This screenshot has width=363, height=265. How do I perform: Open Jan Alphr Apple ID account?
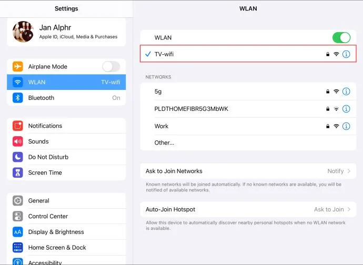(66, 32)
